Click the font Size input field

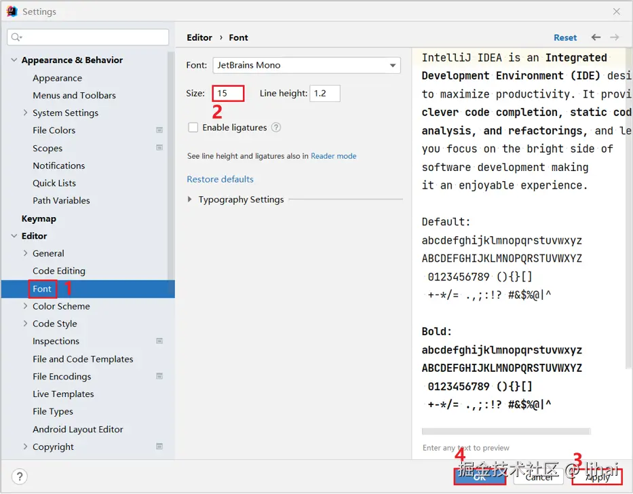pos(228,94)
